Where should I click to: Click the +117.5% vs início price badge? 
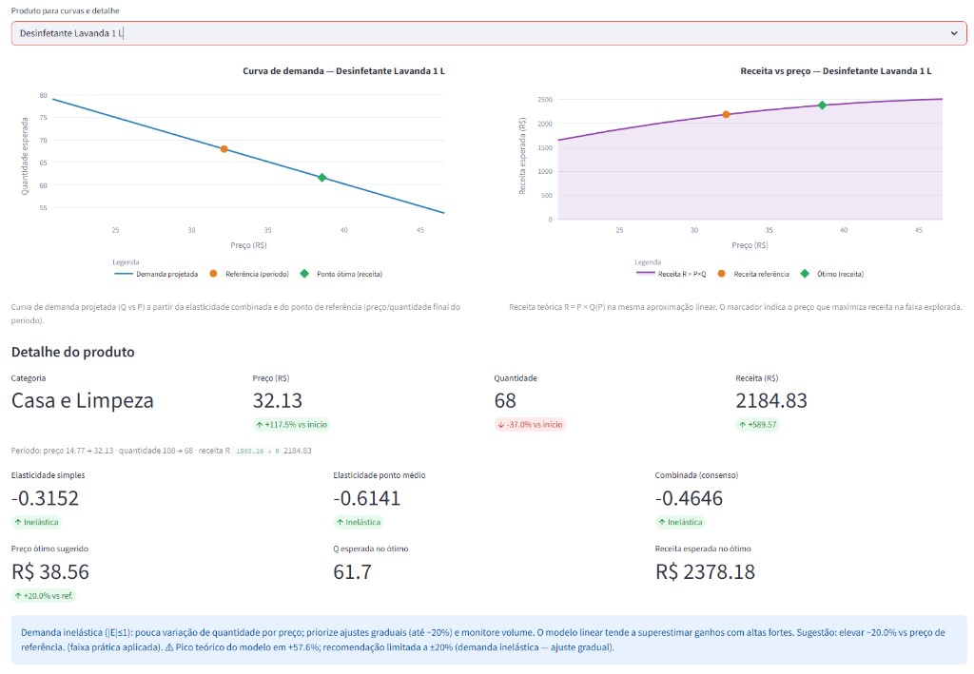coord(291,425)
